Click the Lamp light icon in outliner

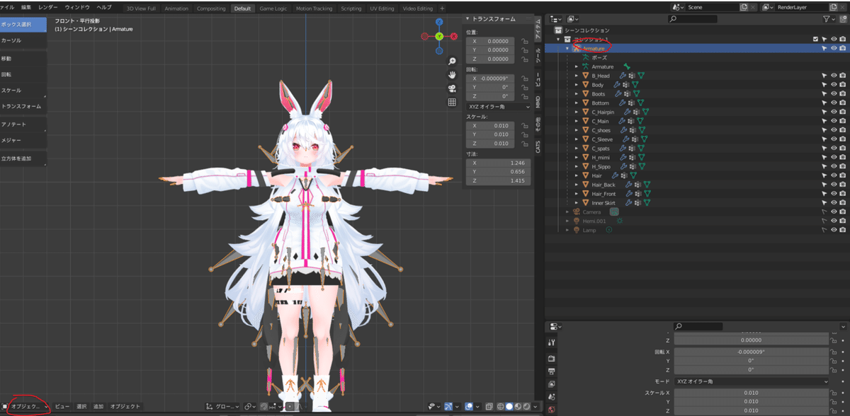(577, 230)
